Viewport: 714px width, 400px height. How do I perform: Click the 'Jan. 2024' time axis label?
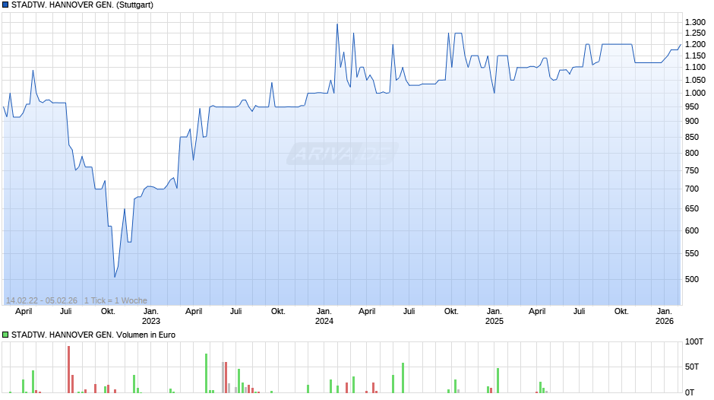click(324, 316)
